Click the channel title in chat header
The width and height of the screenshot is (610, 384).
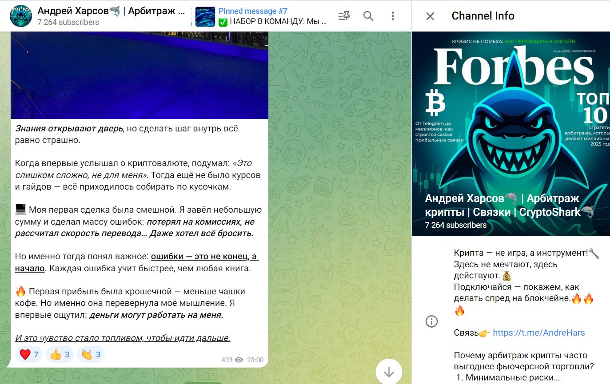(111, 11)
